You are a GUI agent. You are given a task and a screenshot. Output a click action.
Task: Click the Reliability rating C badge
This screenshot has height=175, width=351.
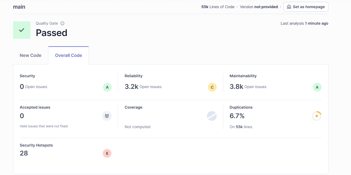tap(212, 87)
